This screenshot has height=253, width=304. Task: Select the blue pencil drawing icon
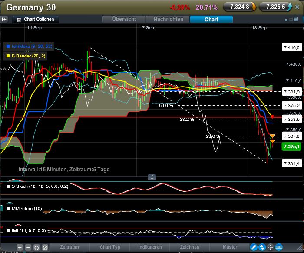tap(254, 247)
